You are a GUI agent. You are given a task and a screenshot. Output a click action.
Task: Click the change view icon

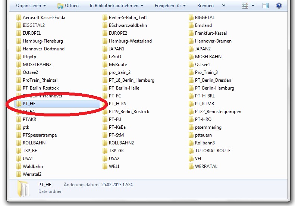pos(245,6)
